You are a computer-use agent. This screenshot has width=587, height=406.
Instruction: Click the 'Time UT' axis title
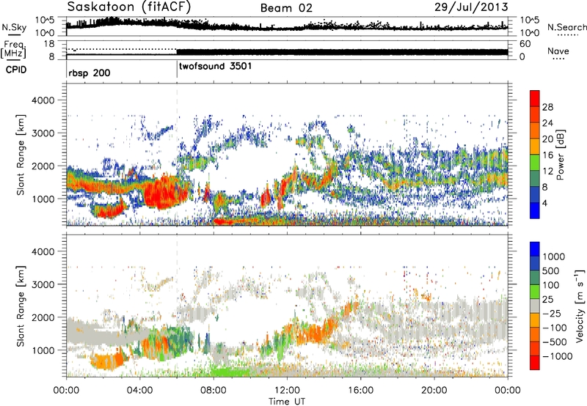click(x=287, y=402)
